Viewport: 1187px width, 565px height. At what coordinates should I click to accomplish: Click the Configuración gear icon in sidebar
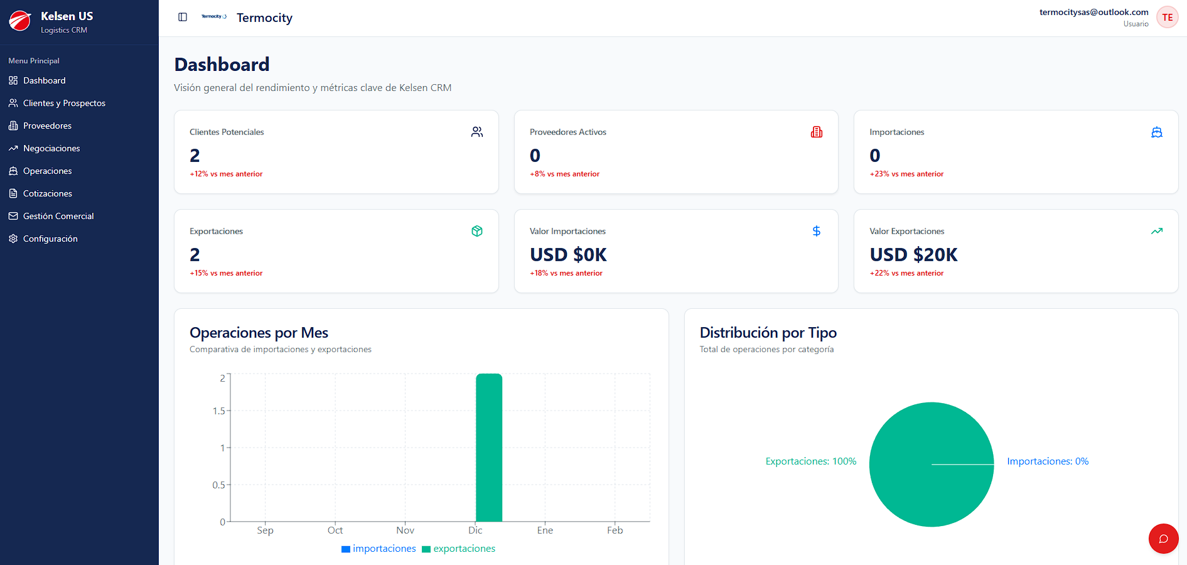(13, 239)
